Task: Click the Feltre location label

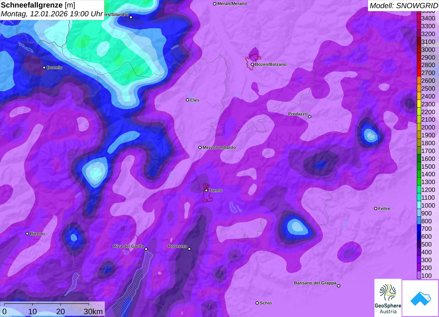Action: pyautogui.click(x=384, y=209)
